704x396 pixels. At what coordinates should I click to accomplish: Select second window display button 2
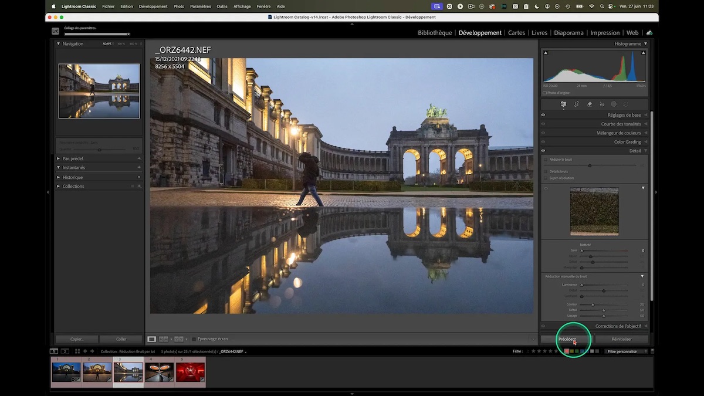click(65, 351)
